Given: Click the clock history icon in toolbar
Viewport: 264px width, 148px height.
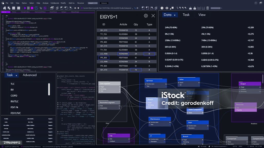Looking at the screenshot, I should [162, 8].
